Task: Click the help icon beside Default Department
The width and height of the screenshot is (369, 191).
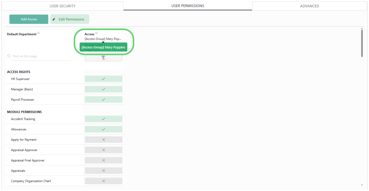Action: [x=39, y=33]
